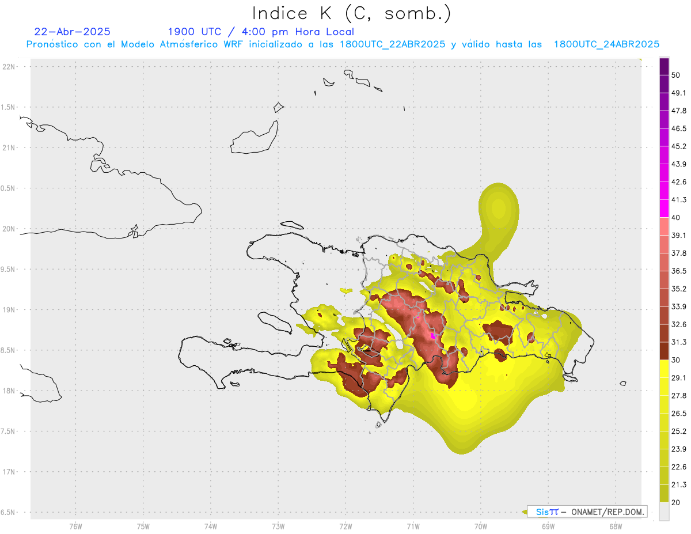Click the bright yellow colorbar segment between 29.1 and 30
Image resolution: width=691 pixels, height=534 pixels.
pyautogui.click(x=665, y=369)
